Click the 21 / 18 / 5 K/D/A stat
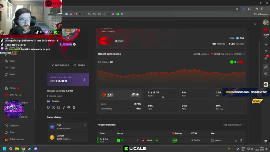This screenshot has width=270, height=152. click(x=161, y=94)
